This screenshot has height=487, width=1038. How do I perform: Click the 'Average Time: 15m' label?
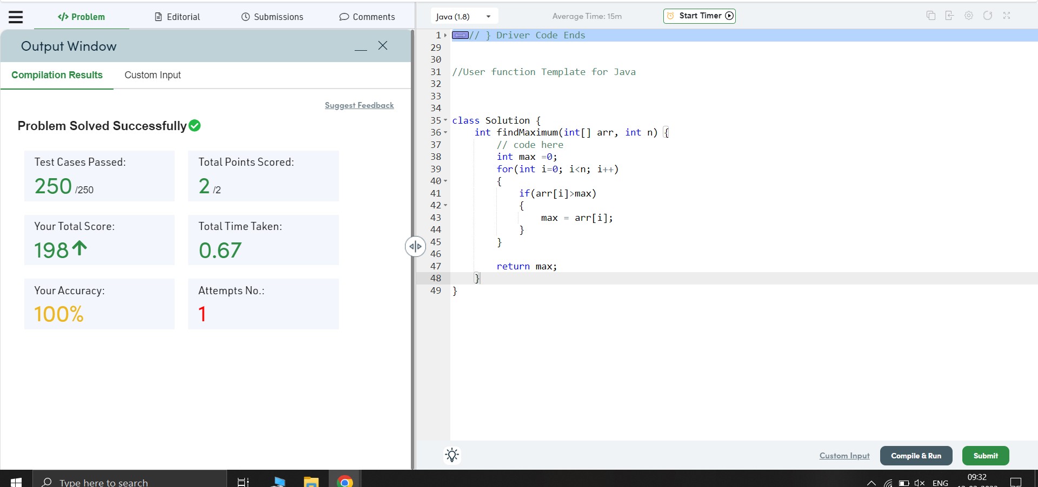tap(587, 16)
